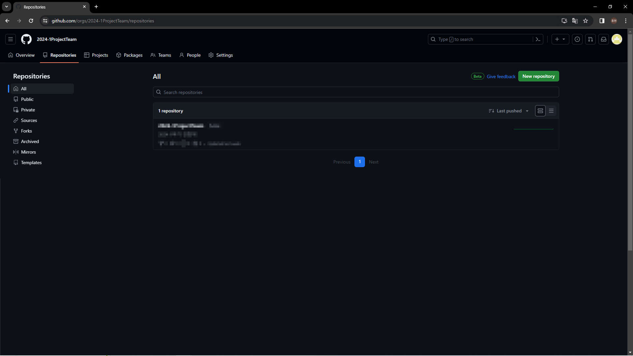Open the tab search dropdown arrow

7,7
